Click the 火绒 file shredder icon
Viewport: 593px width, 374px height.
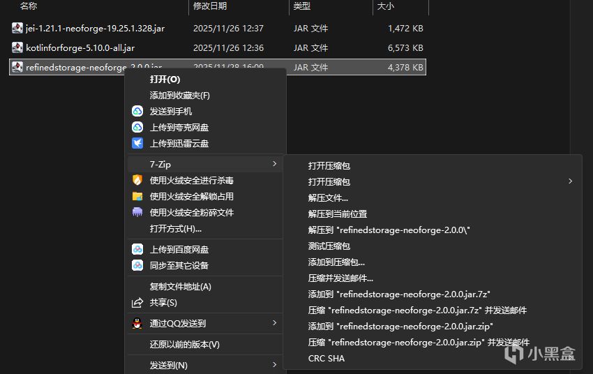pyautogui.click(x=137, y=212)
